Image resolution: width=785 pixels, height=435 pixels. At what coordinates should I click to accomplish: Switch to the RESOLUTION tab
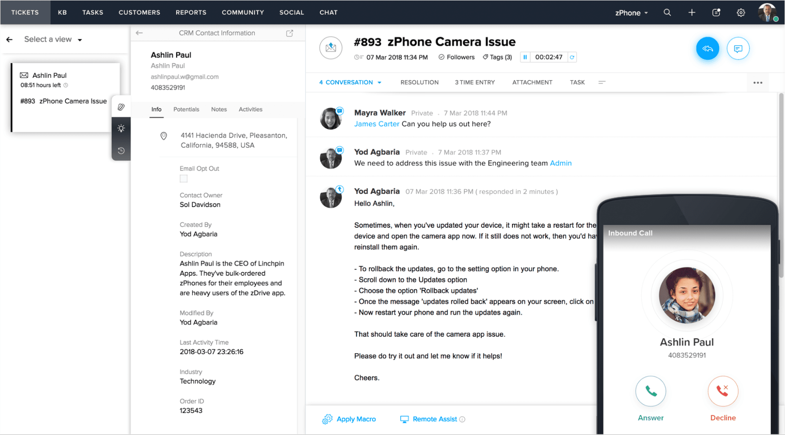pos(419,82)
